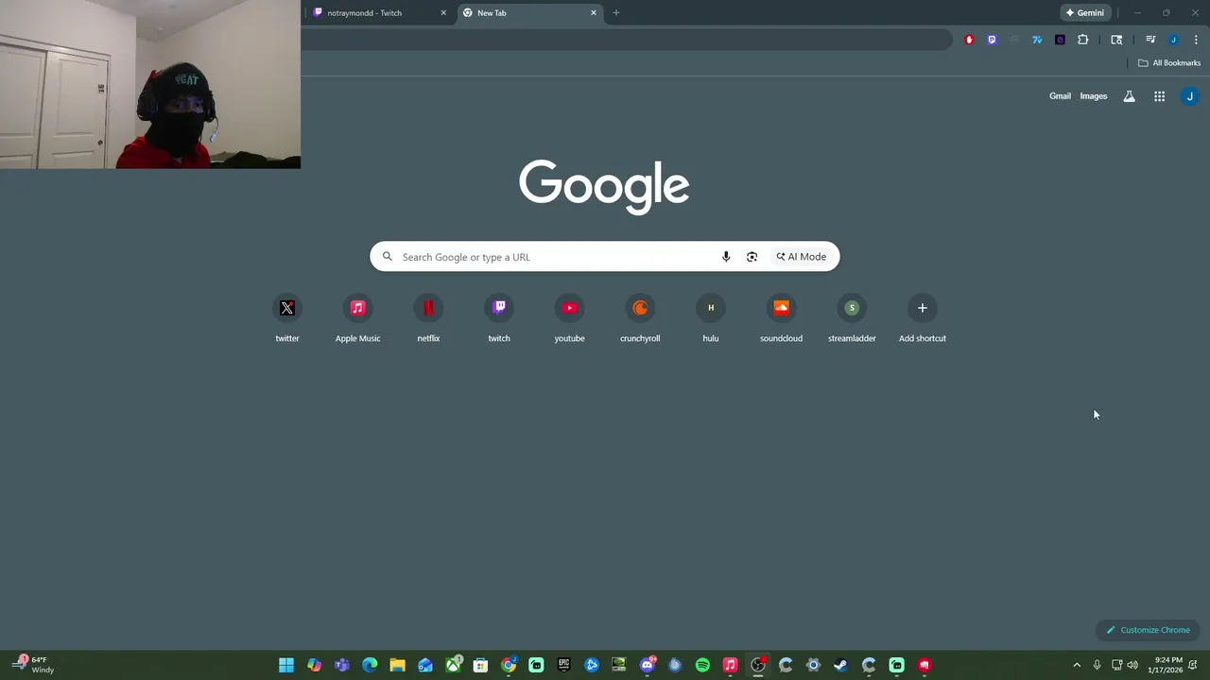Open the media controls music-note icon
The image size is (1210, 680).
pos(1150,40)
